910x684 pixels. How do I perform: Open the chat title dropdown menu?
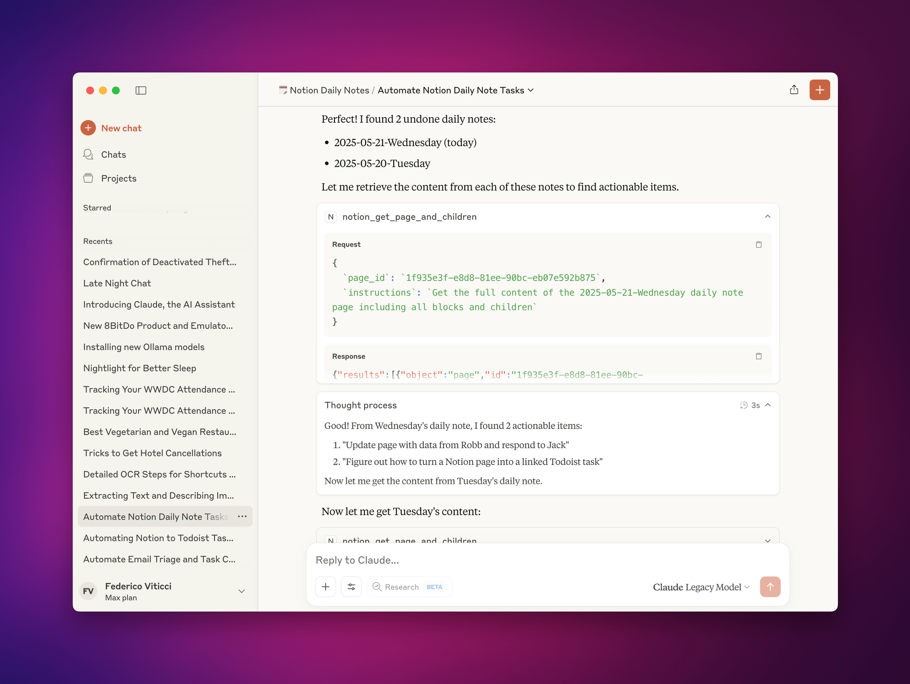click(x=531, y=91)
